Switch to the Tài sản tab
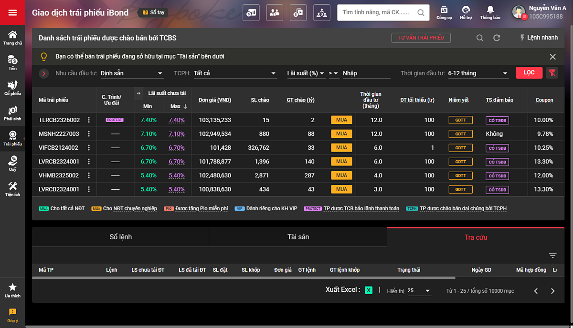 tap(298, 237)
